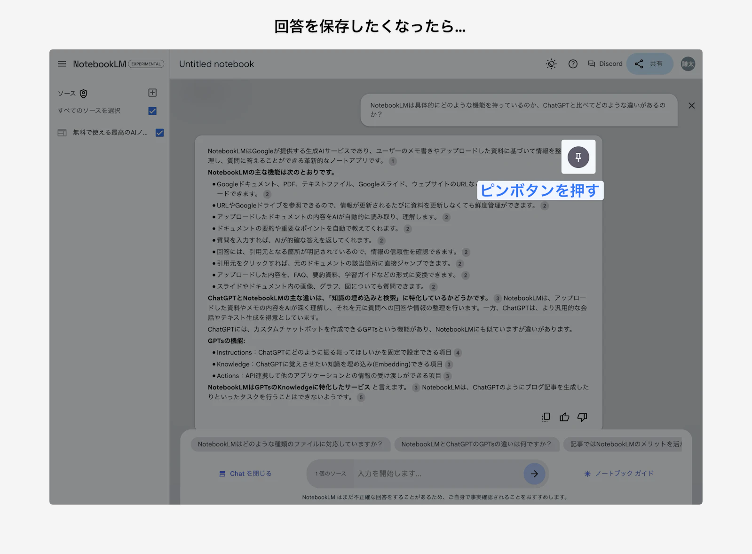This screenshot has width=752, height=554.
Task: Click the user question text bubble
Action: point(519,110)
